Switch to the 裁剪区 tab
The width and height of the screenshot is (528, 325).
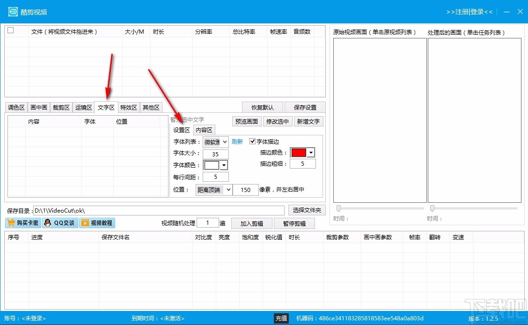[61, 107]
